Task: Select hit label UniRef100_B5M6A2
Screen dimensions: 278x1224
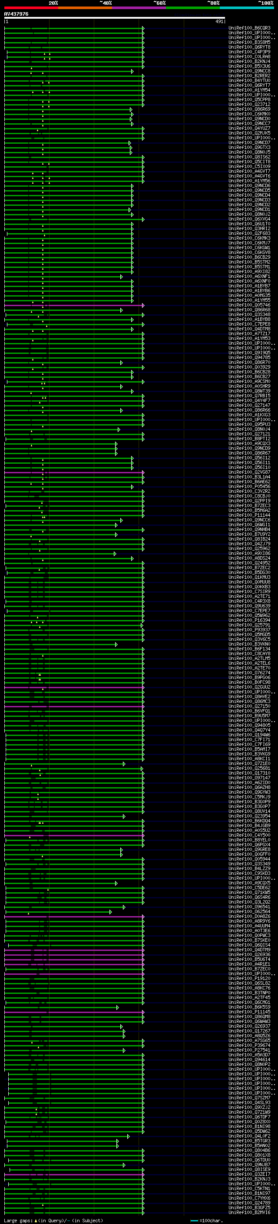Action: pyautogui.click(x=249, y=510)
